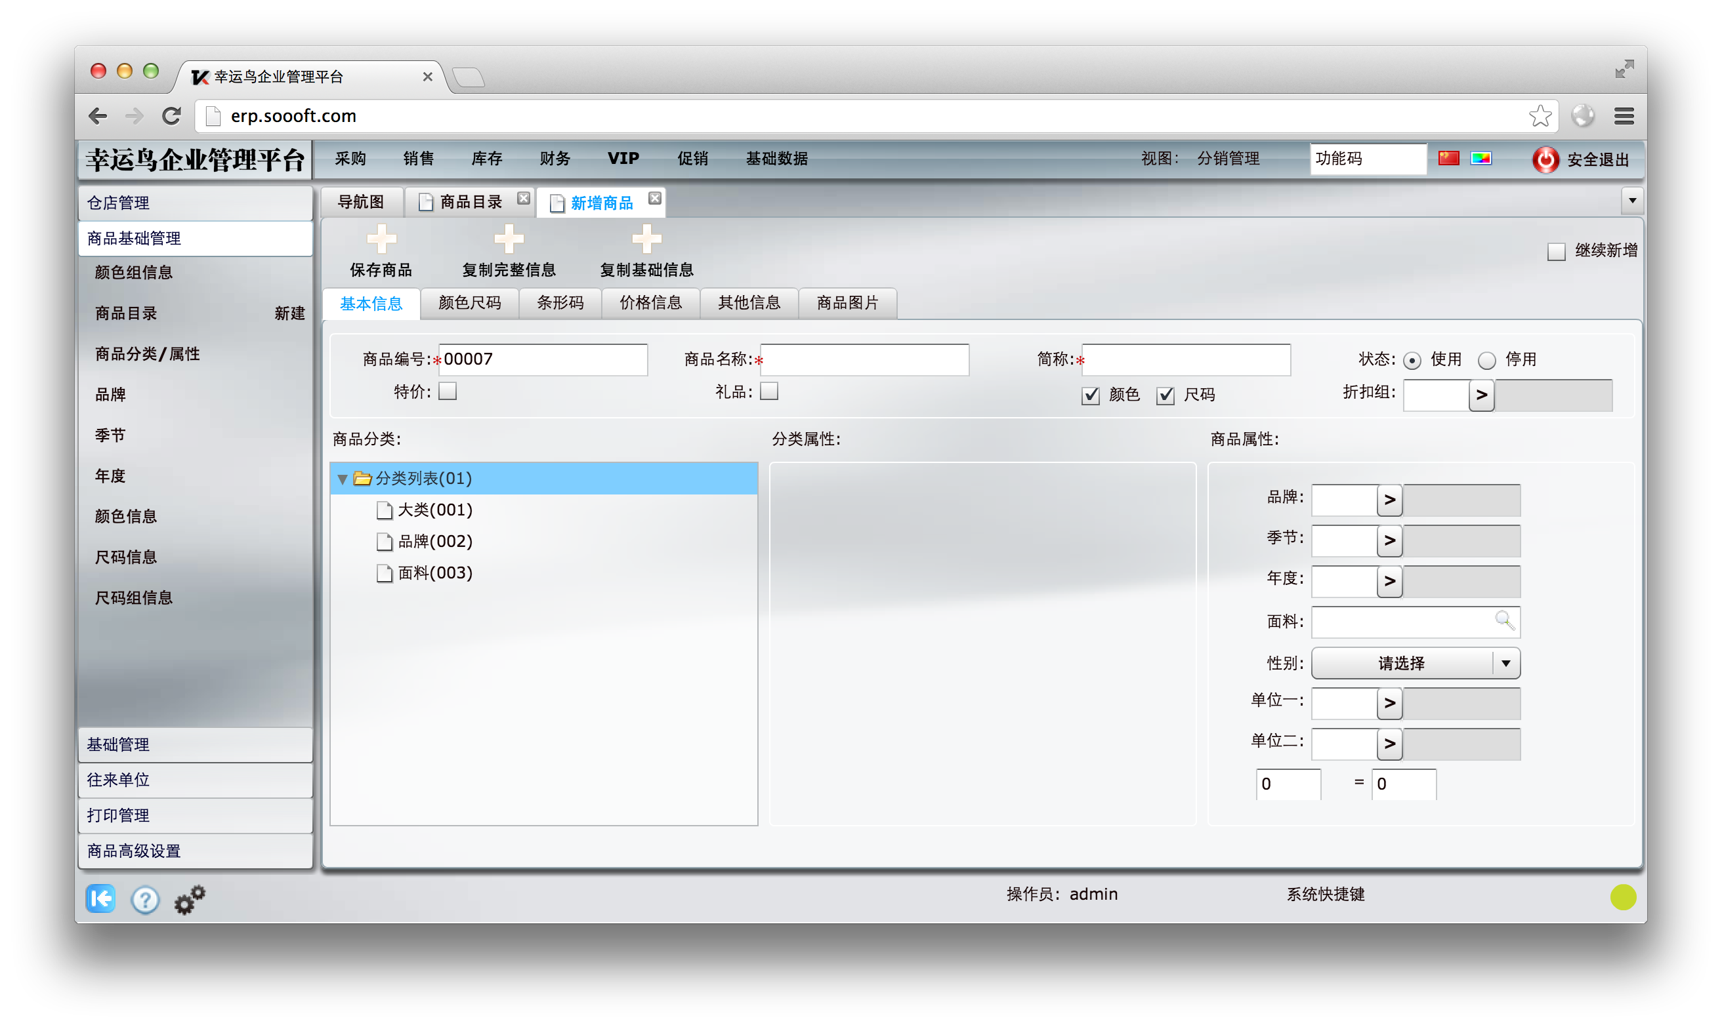1722x1027 pixels.
Task: Expand the 往来单位 sidebar section
Action: 196,780
